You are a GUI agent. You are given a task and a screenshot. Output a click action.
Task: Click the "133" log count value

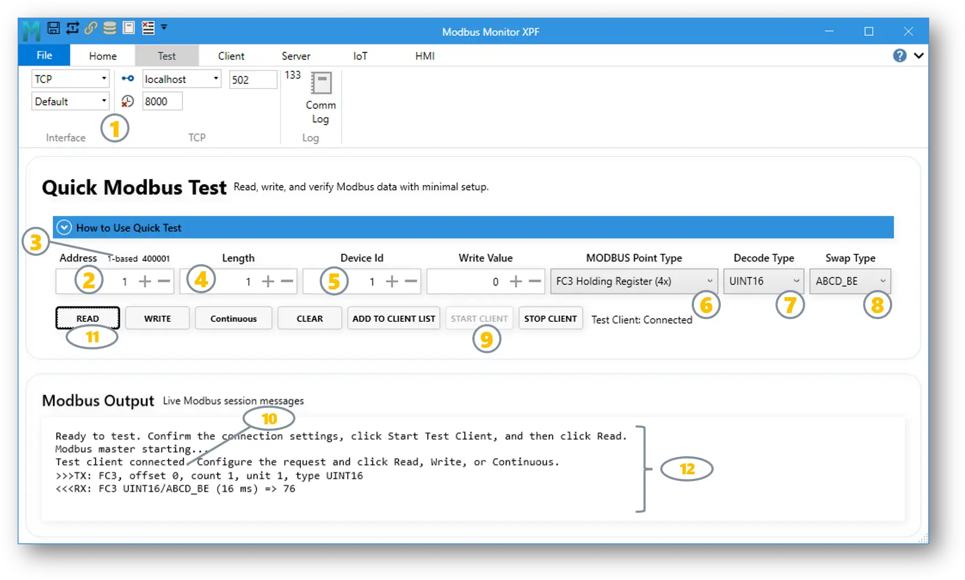click(x=293, y=75)
